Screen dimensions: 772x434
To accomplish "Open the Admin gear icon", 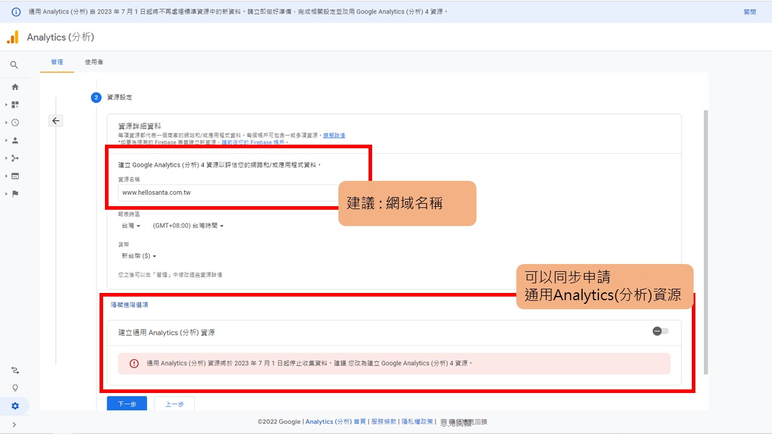I will point(15,406).
